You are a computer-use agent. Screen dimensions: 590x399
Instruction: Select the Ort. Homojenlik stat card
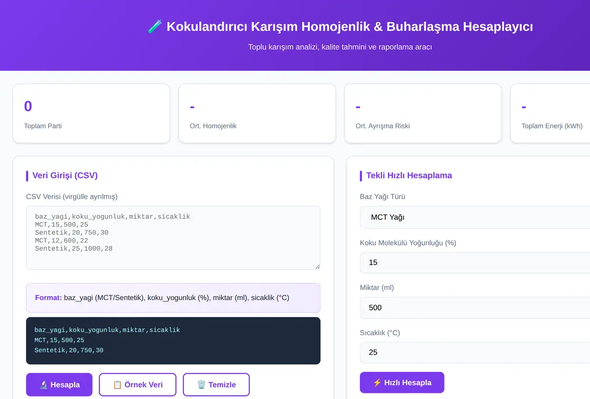click(x=257, y=114)
